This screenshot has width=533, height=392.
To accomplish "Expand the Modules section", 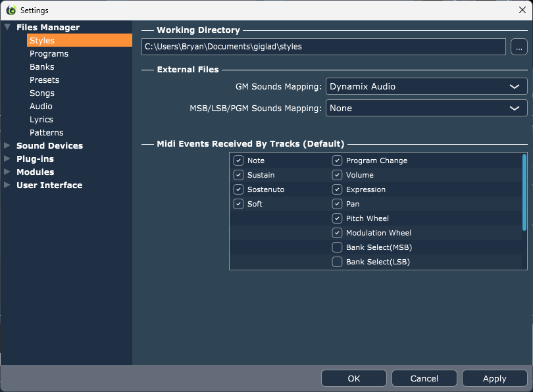I will [7, 172].
